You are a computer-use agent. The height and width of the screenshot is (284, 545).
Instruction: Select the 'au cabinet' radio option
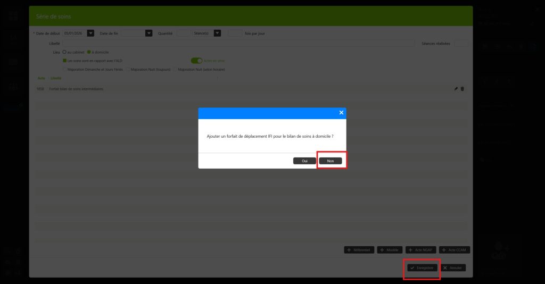coord(64,52)
